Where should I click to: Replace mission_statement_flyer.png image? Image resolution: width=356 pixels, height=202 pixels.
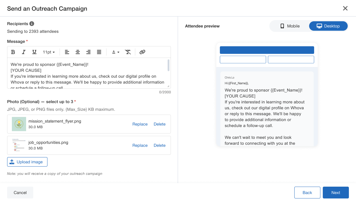(x=140, y=124)
